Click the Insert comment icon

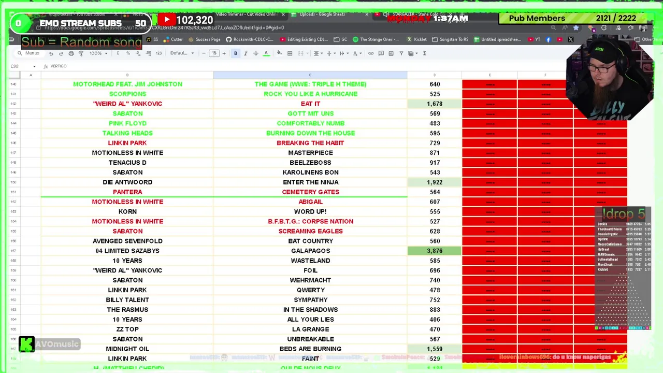click(x=381, y=53)
